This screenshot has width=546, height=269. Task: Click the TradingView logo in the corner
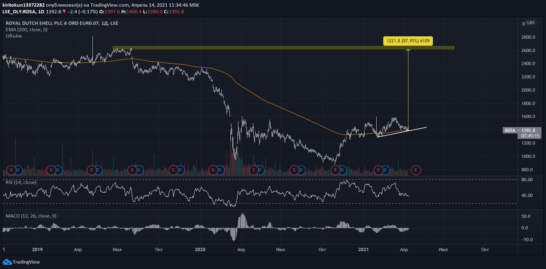(21, 262)
